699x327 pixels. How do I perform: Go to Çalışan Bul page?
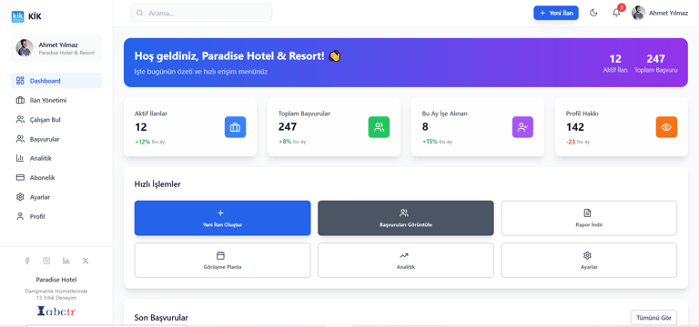(x=56, y=120)
